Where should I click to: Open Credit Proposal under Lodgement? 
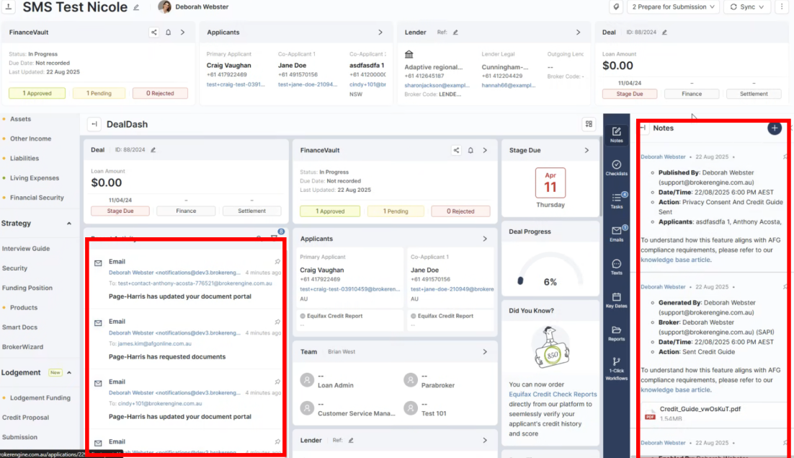click(x=25, y=418)
